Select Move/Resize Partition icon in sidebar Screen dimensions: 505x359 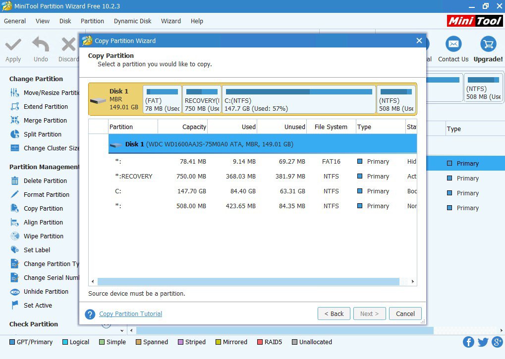[14, 92]
